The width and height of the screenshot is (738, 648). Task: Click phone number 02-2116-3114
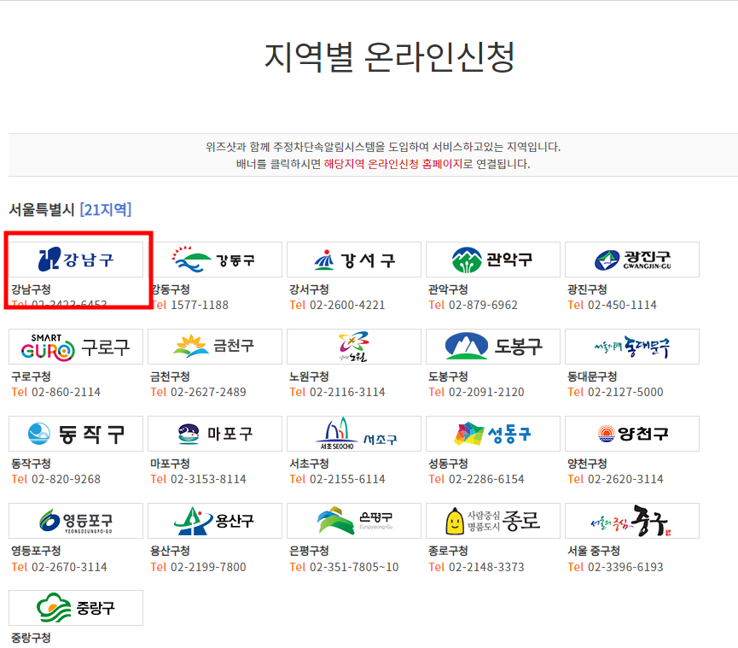[x=347, y=392]
